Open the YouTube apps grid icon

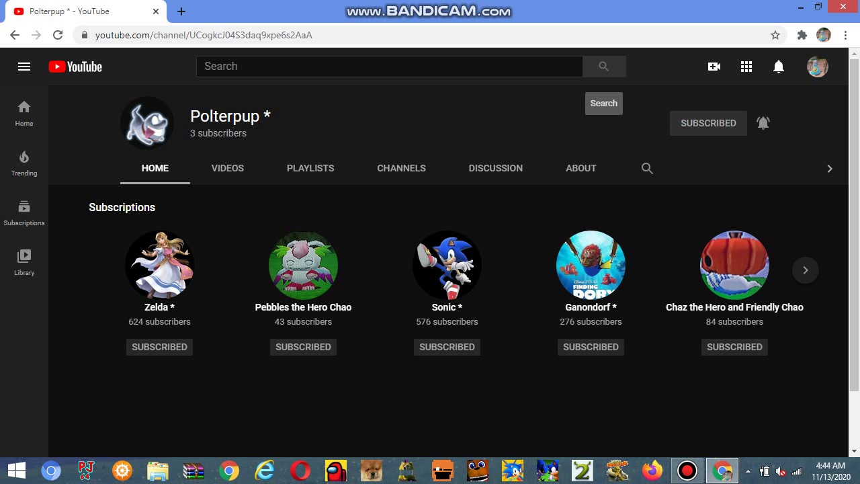coord(746,67)
